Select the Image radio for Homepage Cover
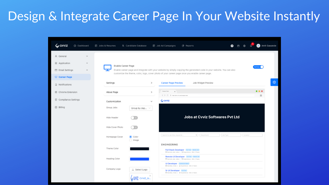Screen dimensions: 329x185 (x=131, y=140)
